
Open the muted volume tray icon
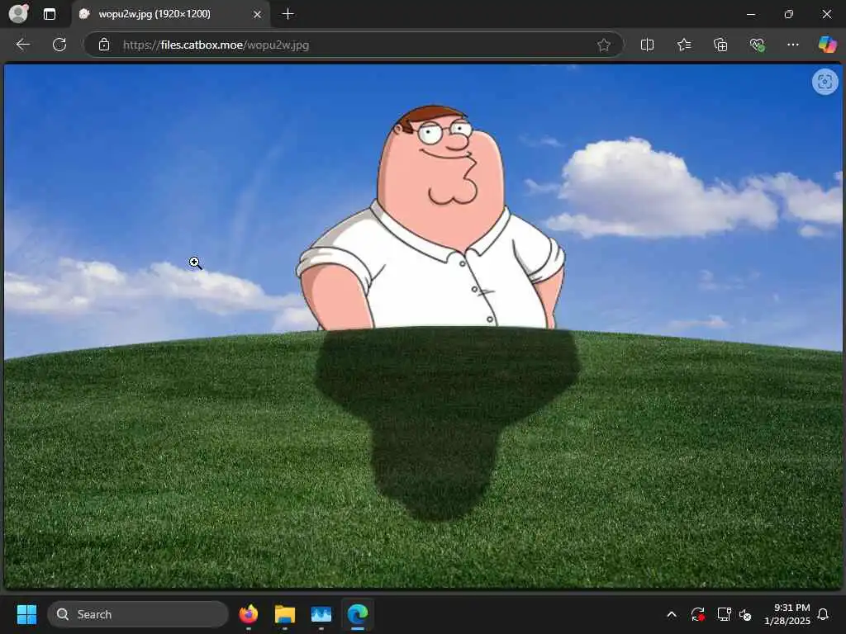[x=745, y=614]
